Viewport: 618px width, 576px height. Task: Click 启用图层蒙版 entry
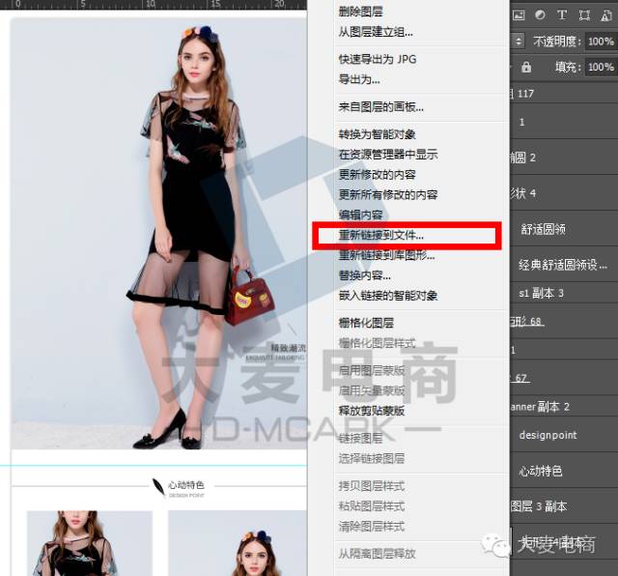372,371
